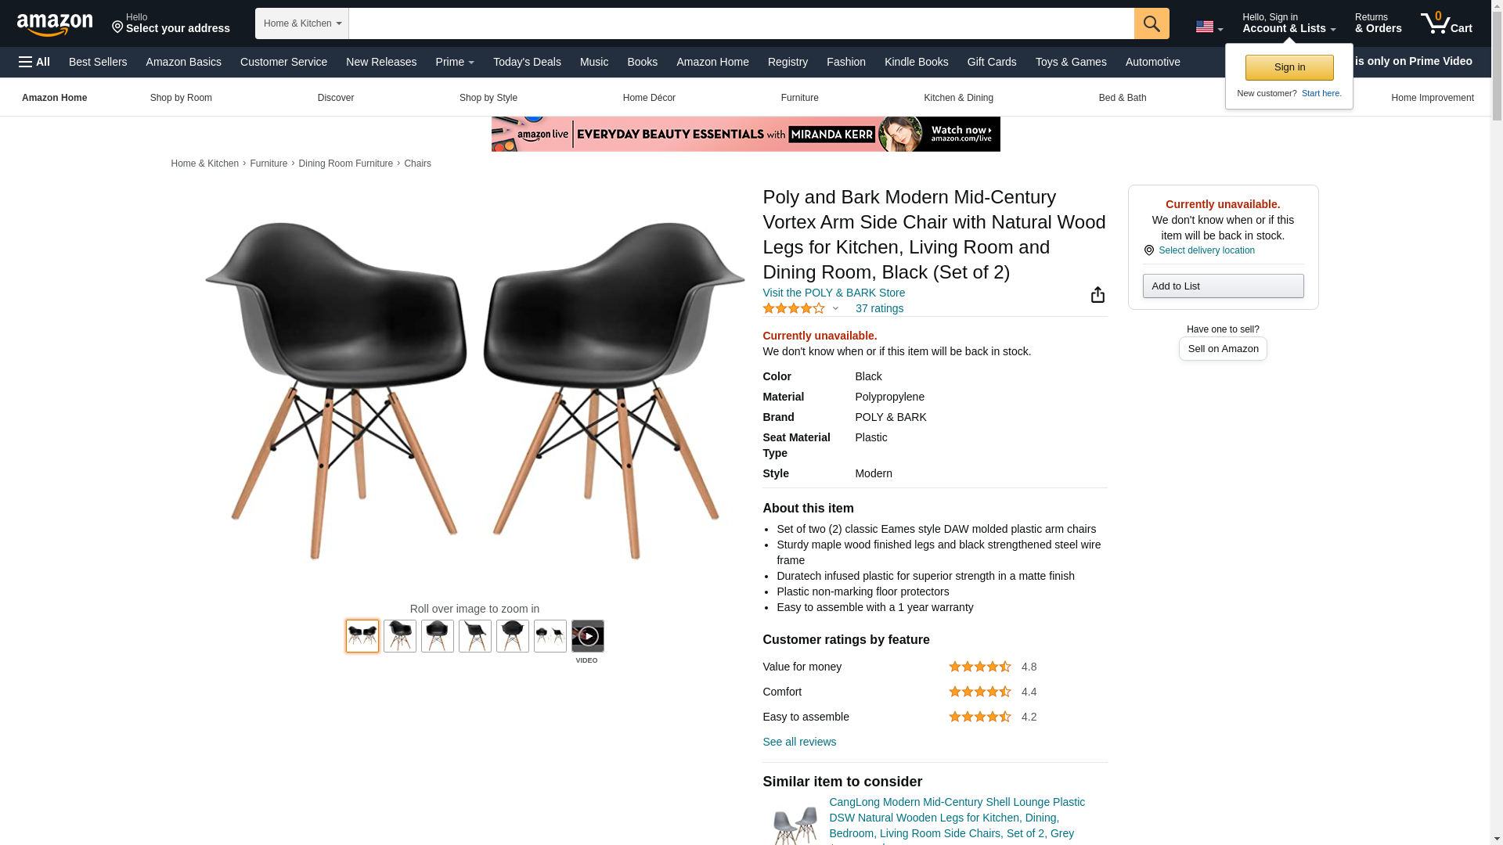The image size is (1503, 845).
Task: Click the delivery location pin icon
Action: click(1148, 250)
